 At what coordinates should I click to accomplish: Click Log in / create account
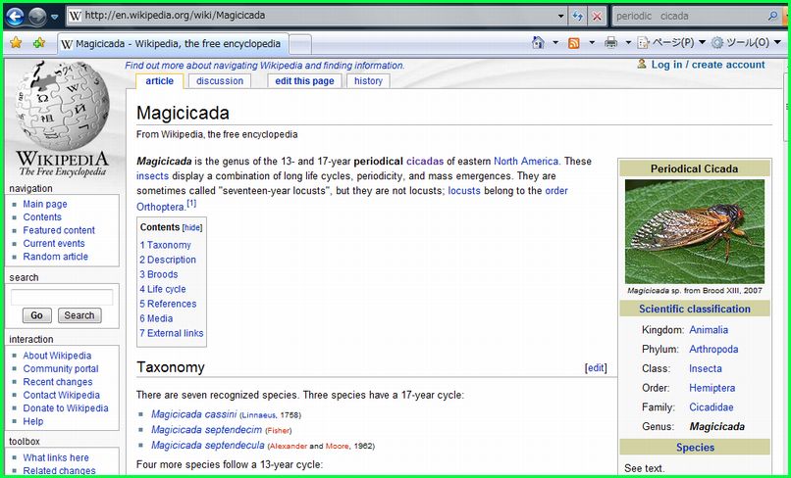tap(708, 65)
